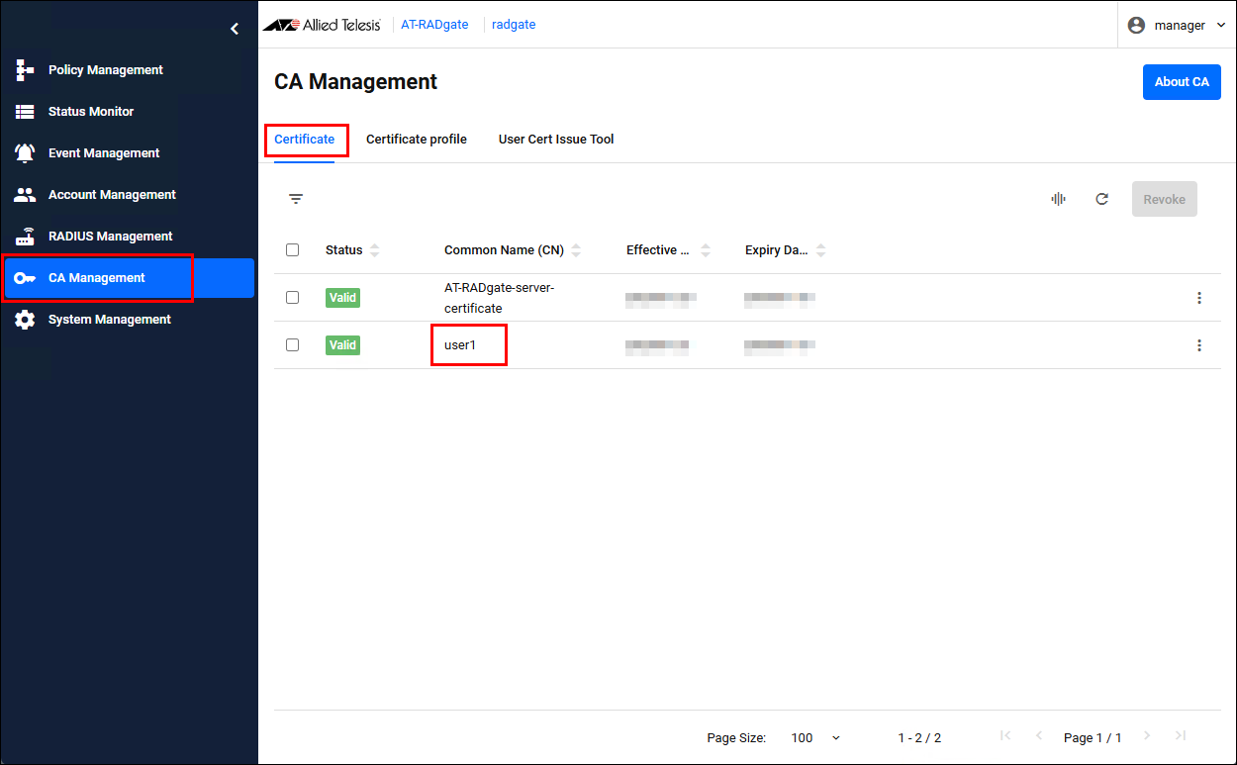Click the RADIUS Management router icon
This screenshot has width=1237, height=765.
26,237
